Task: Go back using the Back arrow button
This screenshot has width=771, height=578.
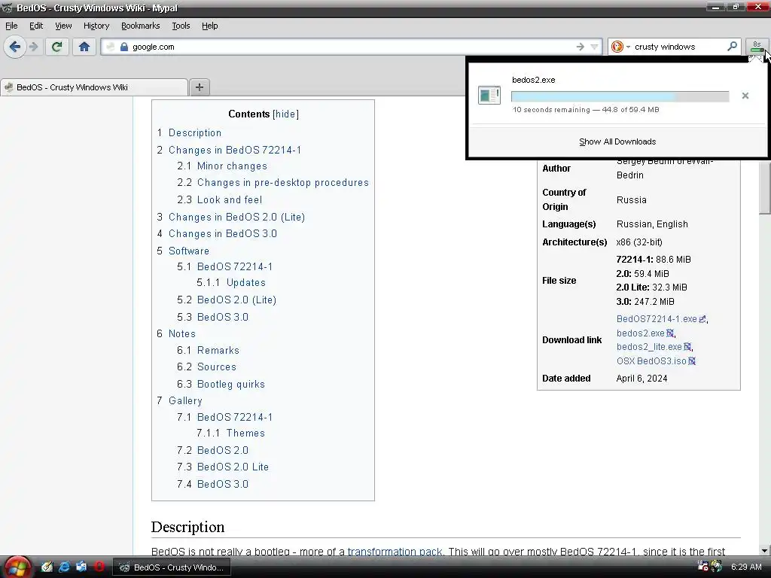Action: coord(15,47)
